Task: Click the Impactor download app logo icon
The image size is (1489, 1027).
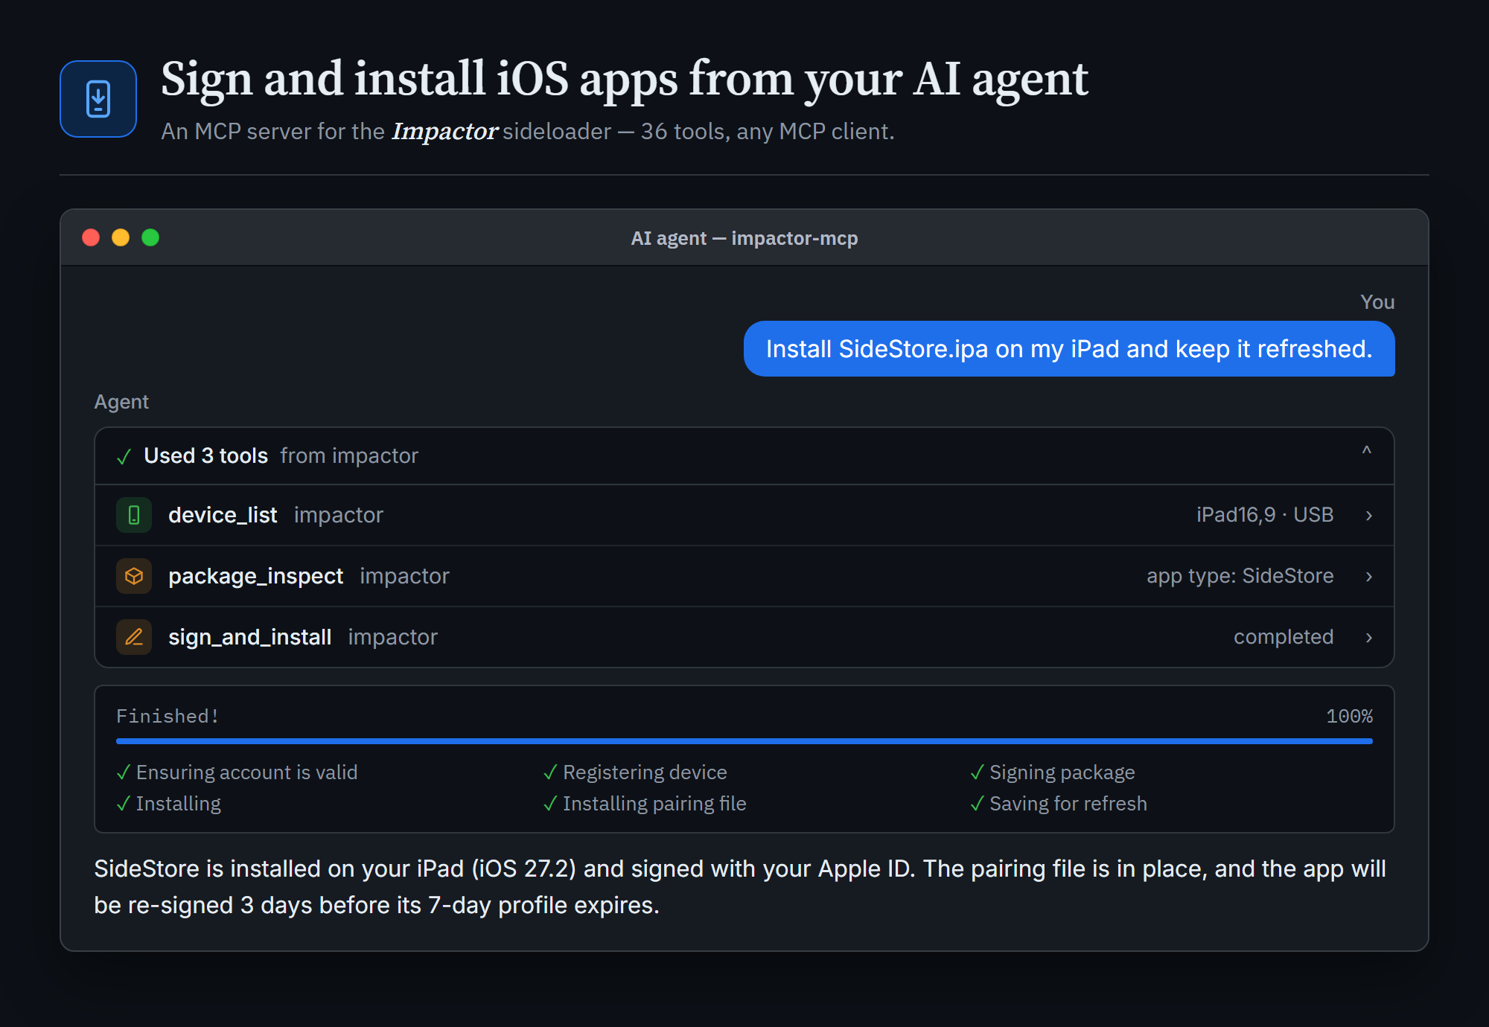Action: [98, 99]
